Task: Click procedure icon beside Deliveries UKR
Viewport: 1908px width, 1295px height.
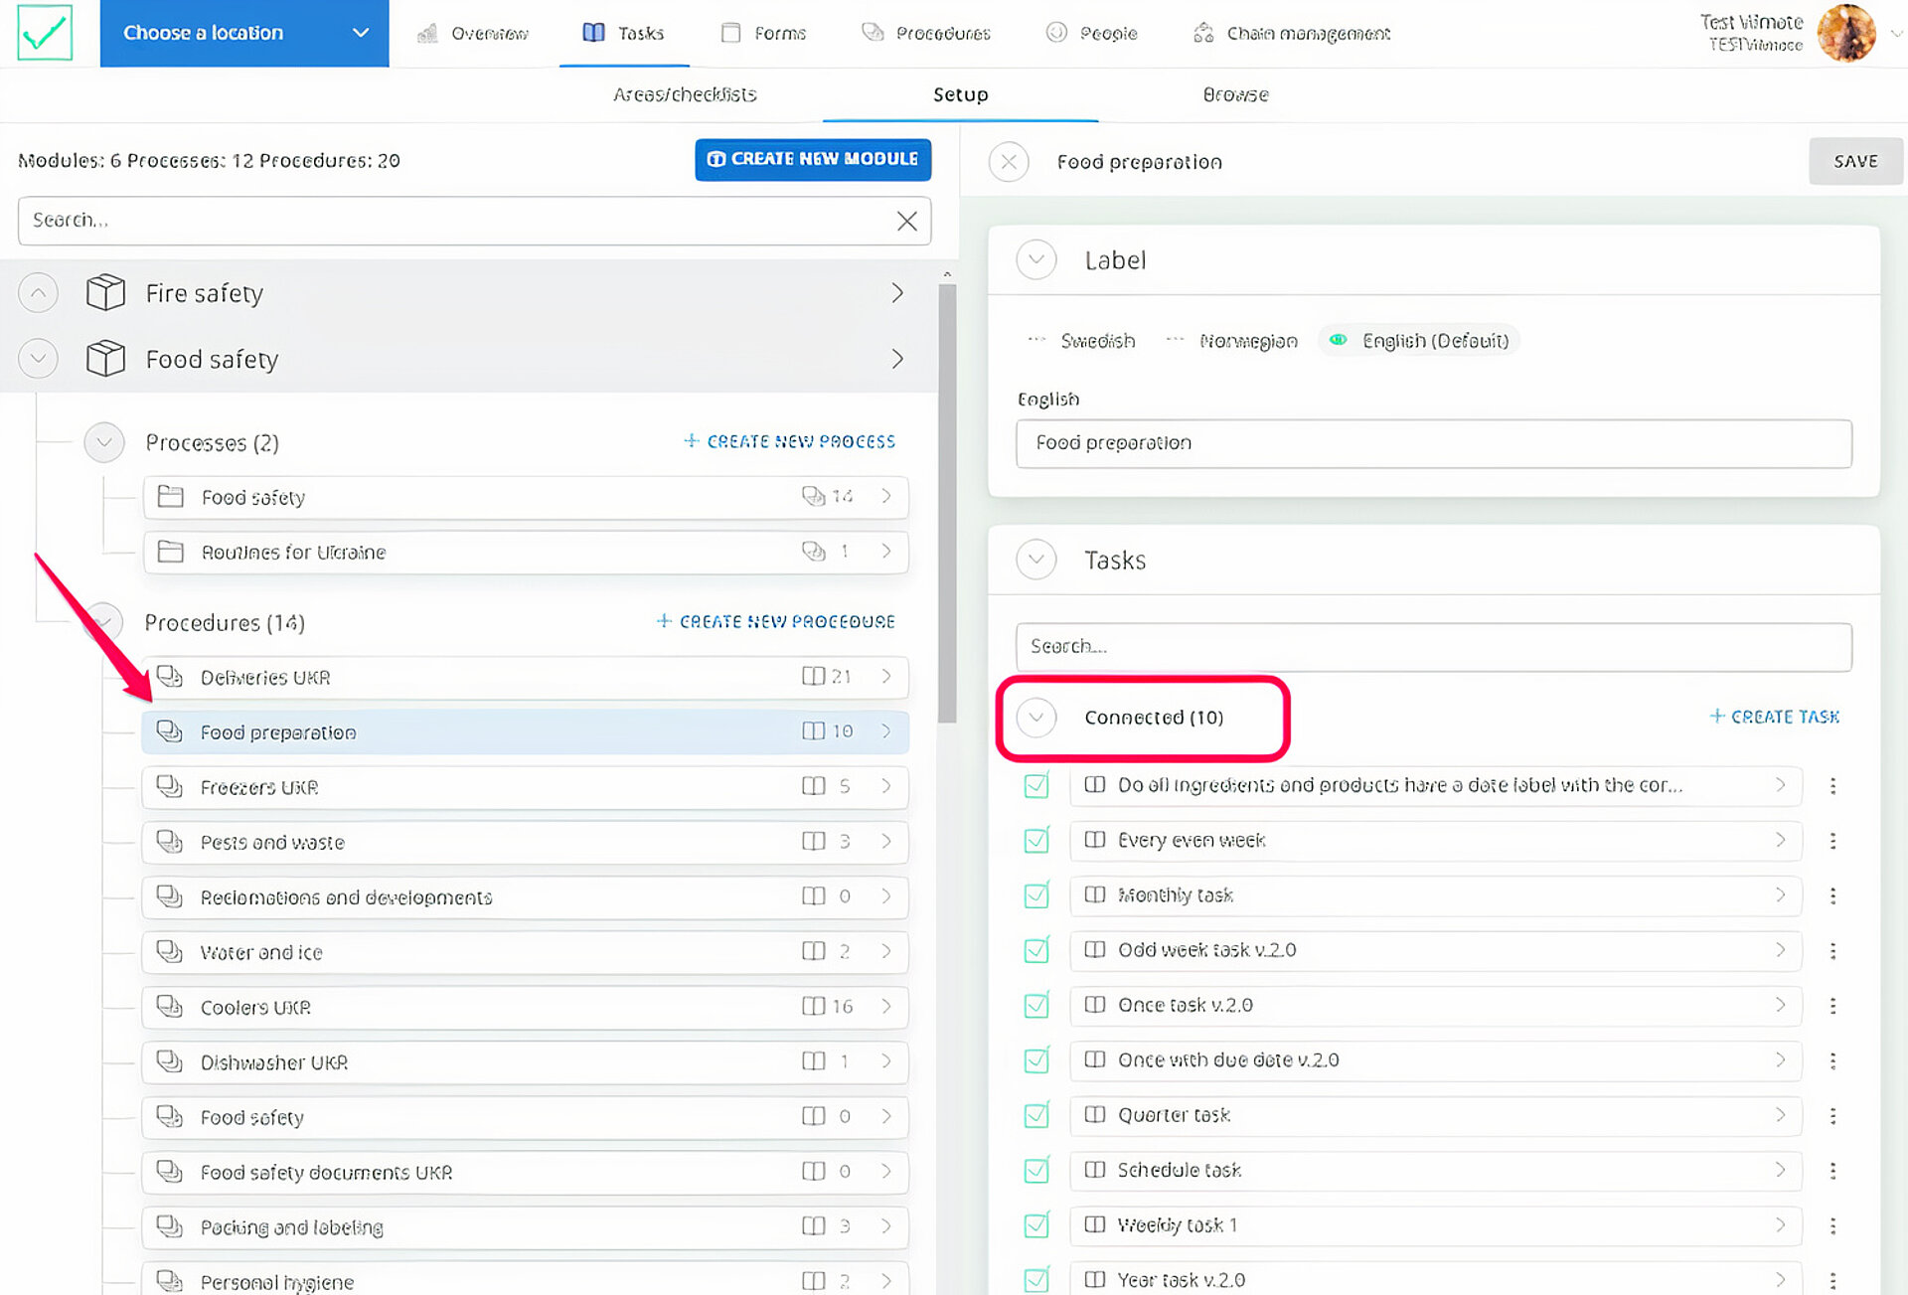Action: (x=170, y=677)
